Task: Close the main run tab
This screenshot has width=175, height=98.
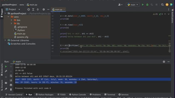Action: 23,62
